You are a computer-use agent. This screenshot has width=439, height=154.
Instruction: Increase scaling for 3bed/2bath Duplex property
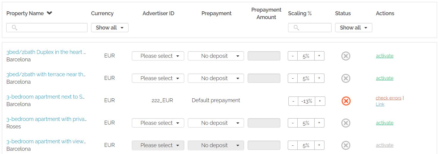319,56
